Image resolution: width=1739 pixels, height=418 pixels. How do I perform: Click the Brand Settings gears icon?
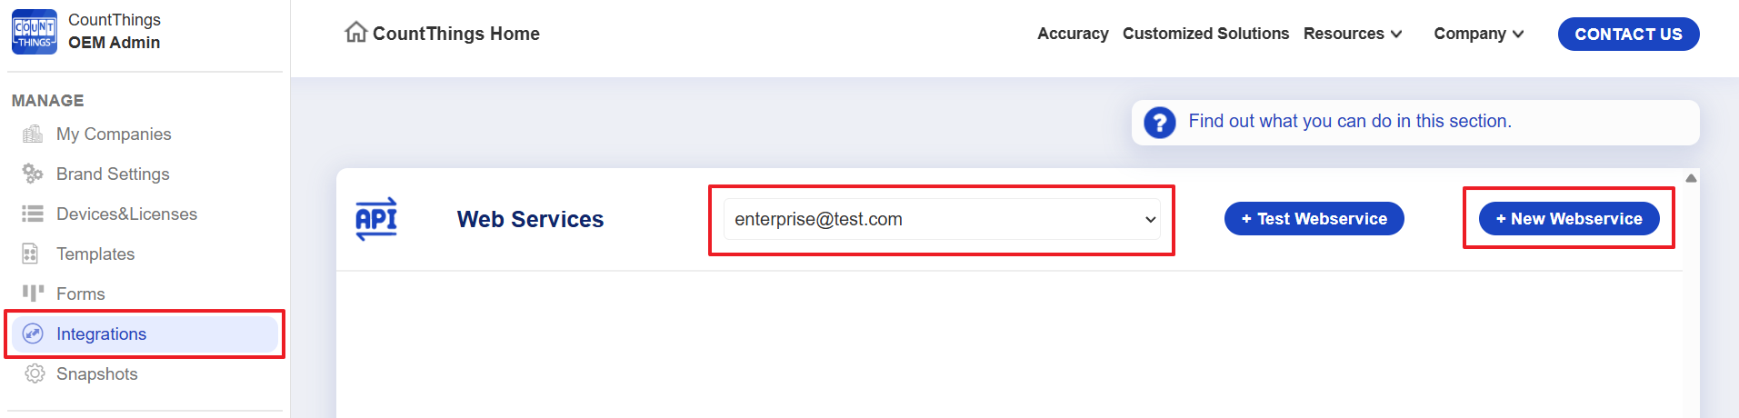tap(33, 174)
